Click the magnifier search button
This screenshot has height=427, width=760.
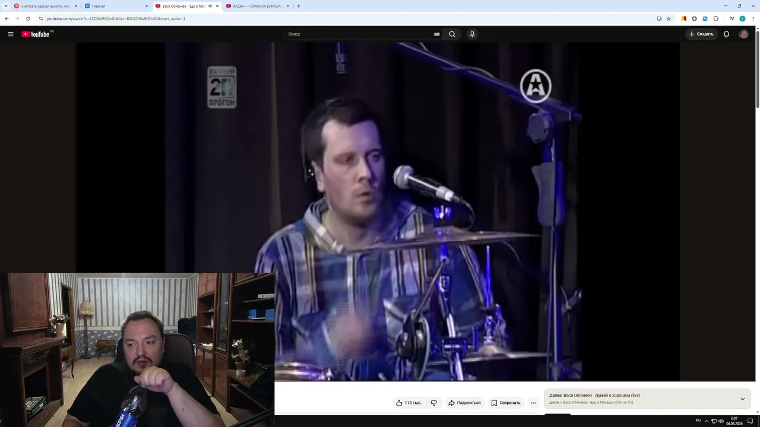click(452, 34)
